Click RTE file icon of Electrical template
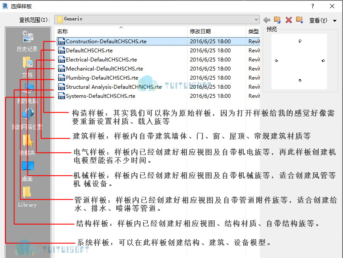 pos(62,60)
